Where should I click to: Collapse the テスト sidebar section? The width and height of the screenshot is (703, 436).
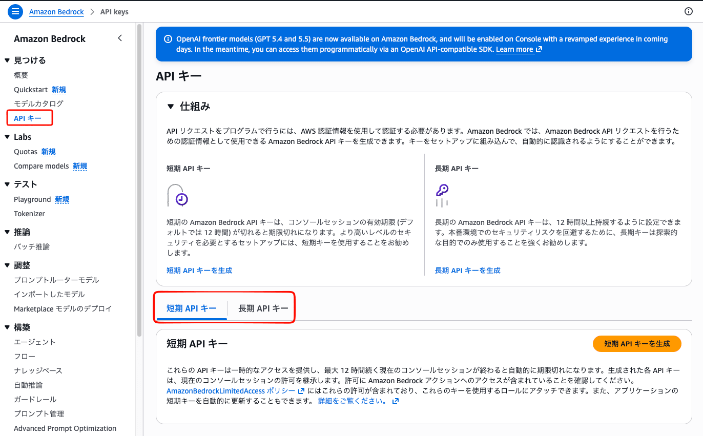point(7,184)
